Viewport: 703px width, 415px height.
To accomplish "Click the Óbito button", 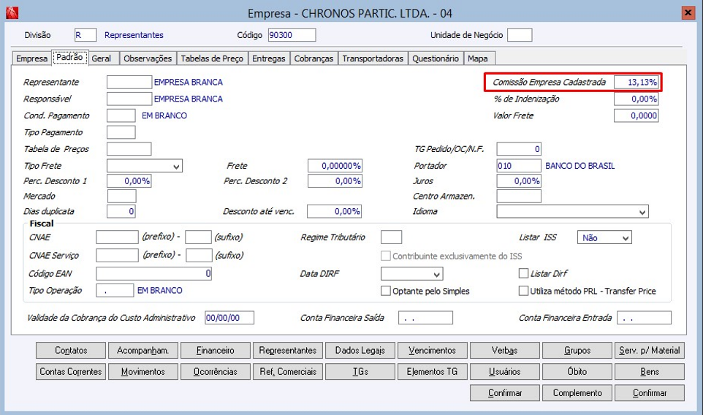I will pos(577,372).
